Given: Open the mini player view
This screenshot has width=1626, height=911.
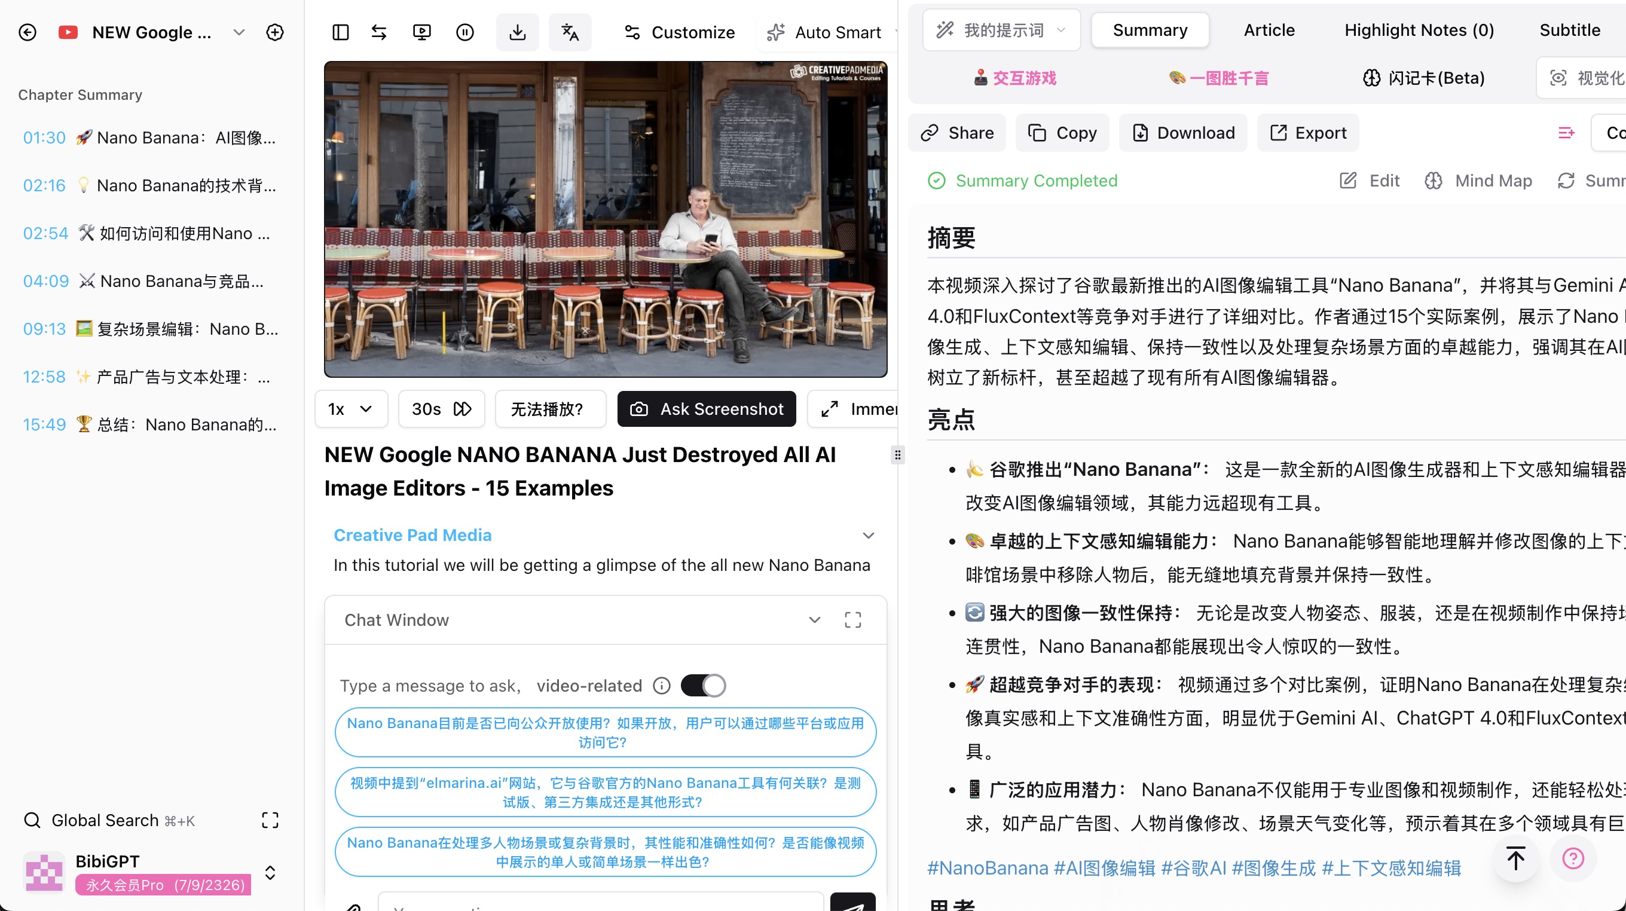Looking at the screenshot, I should pos(421,32).
